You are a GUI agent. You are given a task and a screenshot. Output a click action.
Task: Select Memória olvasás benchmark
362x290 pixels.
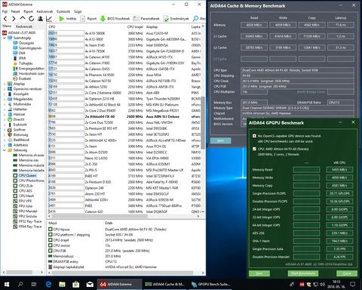click(x=31, y=155)
